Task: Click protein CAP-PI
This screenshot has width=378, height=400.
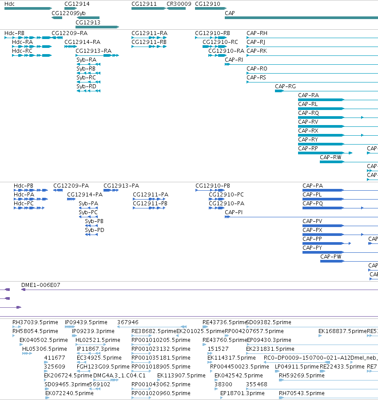Action: 301,217
